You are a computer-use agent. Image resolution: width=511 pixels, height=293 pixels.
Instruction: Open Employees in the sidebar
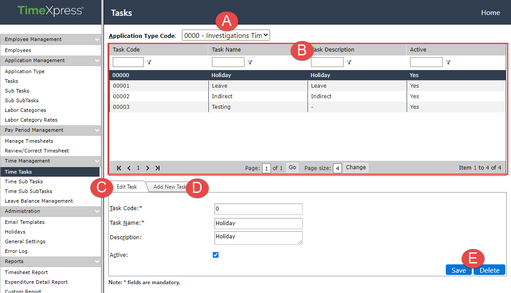click(18, 50)
